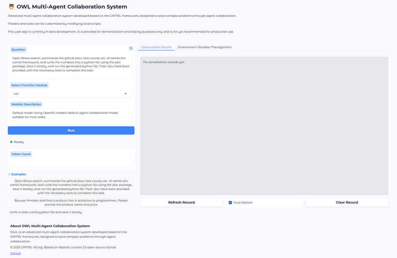The height and width of the screenshot is (258, 397).
Task: Click the Module Description label
Action: (x=26, y=104)
